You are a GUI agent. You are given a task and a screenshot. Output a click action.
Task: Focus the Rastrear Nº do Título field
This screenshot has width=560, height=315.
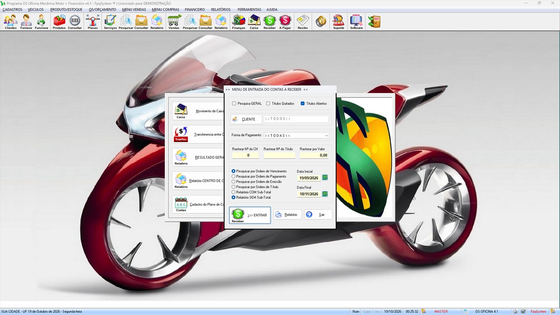coord(280,155)
